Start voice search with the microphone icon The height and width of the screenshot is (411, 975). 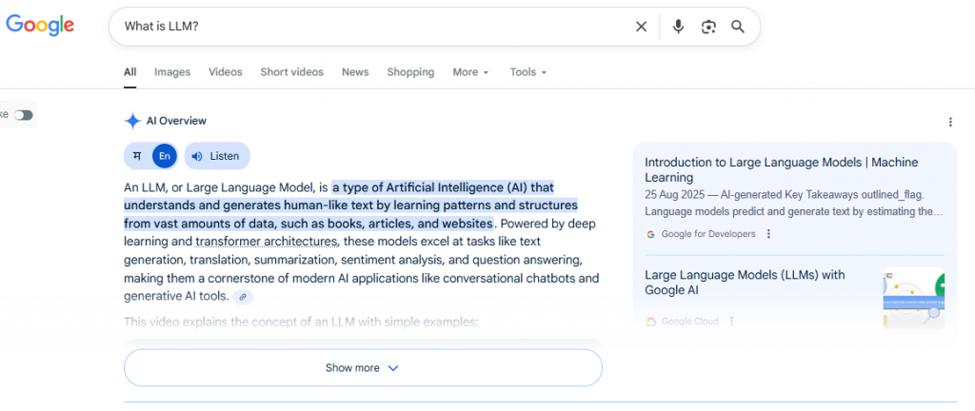click(678, 27)
